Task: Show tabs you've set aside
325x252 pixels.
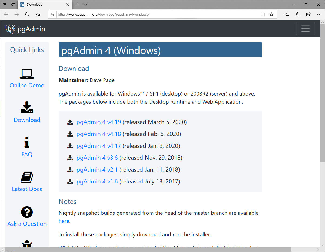Action: click(x=5, y=5)
